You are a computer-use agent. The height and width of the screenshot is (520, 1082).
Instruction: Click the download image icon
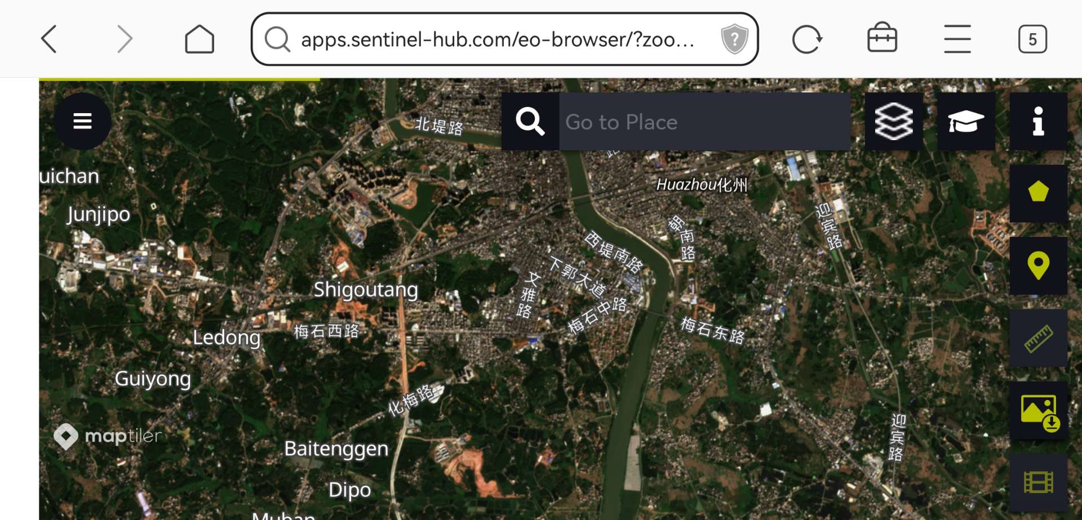point(1038,411)
